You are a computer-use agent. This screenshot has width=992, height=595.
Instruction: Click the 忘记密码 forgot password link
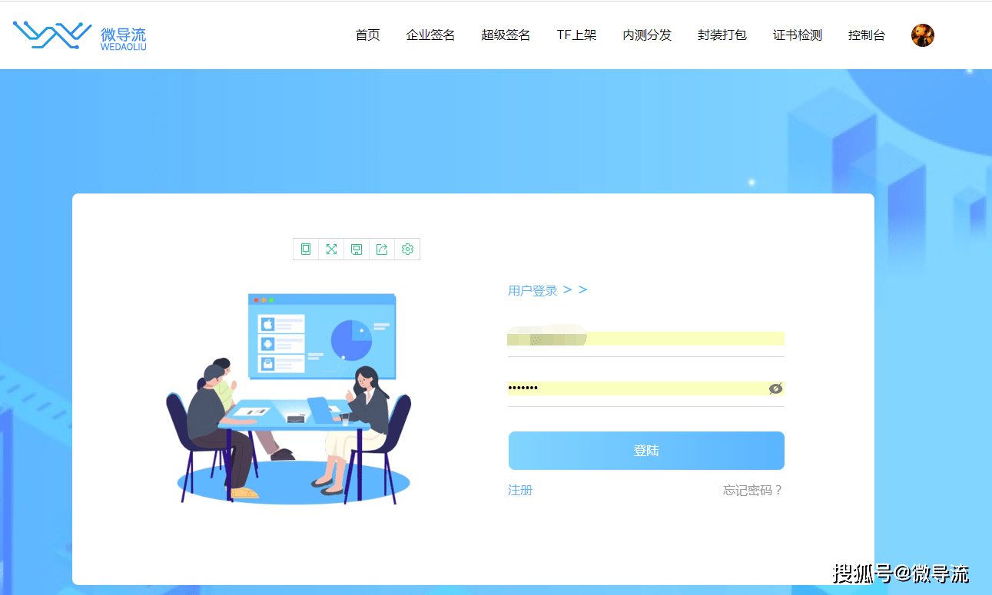click(x=751, y=490)
